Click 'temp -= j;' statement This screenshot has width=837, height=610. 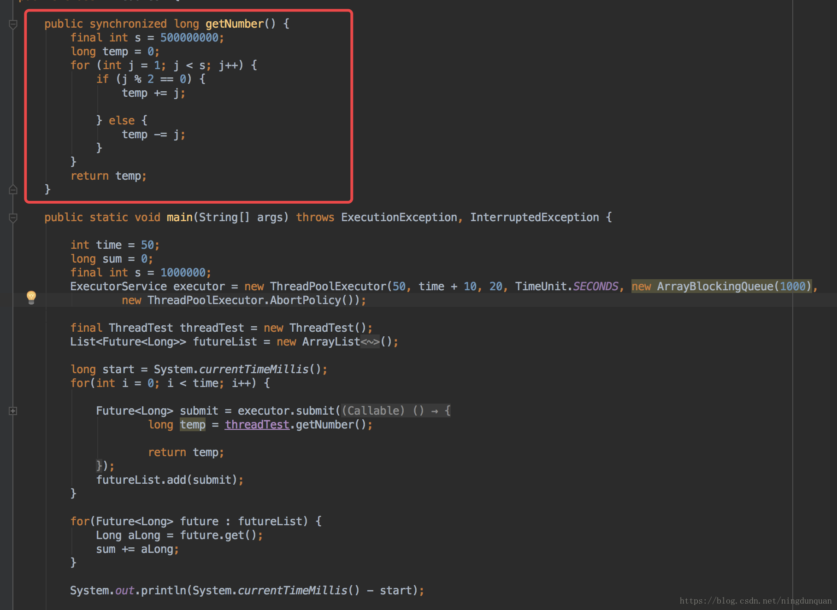153,135
